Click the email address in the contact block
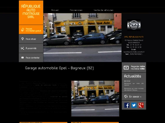This screenshot has height=123, width=165. click(x=134, y=52)
